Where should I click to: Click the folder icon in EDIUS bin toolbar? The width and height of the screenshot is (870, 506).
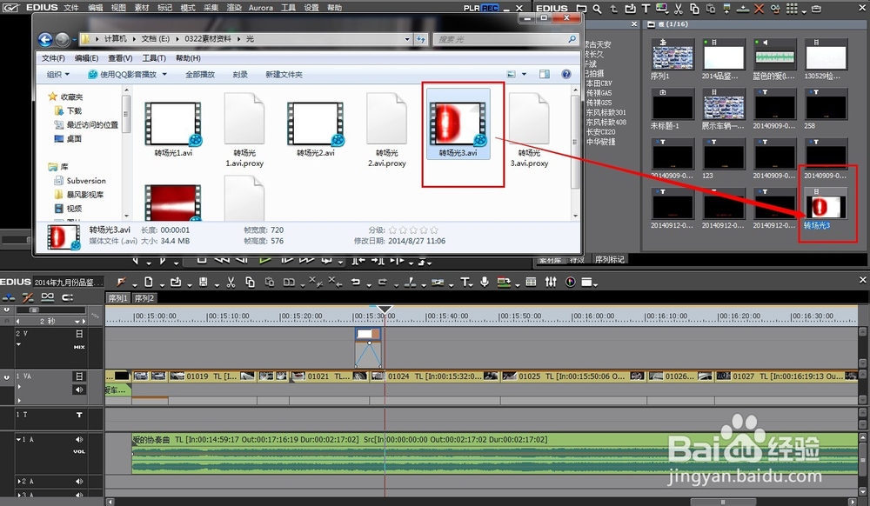[x=581, y=9]
